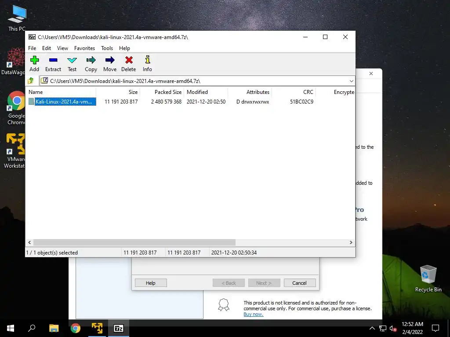
Task: Follow the Buy now link
Action: [x=254, y=314]
